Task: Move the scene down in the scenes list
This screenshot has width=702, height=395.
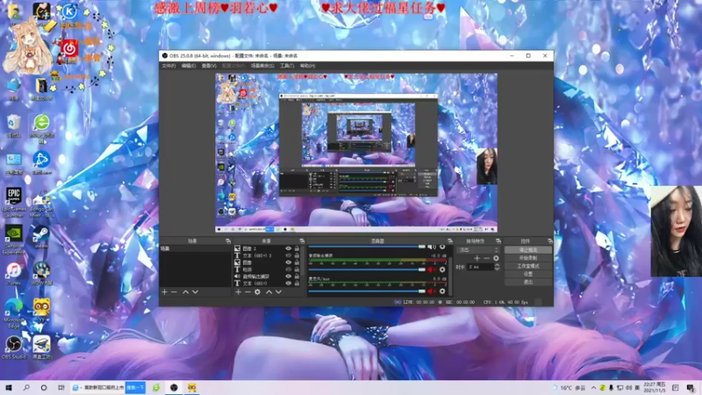Action: pyautogui.click(x=195, y=292)
